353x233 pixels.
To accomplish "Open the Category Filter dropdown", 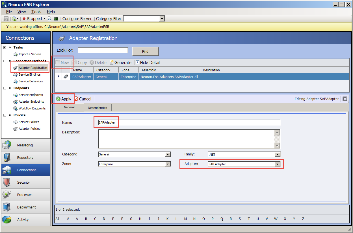I will 162,19.
